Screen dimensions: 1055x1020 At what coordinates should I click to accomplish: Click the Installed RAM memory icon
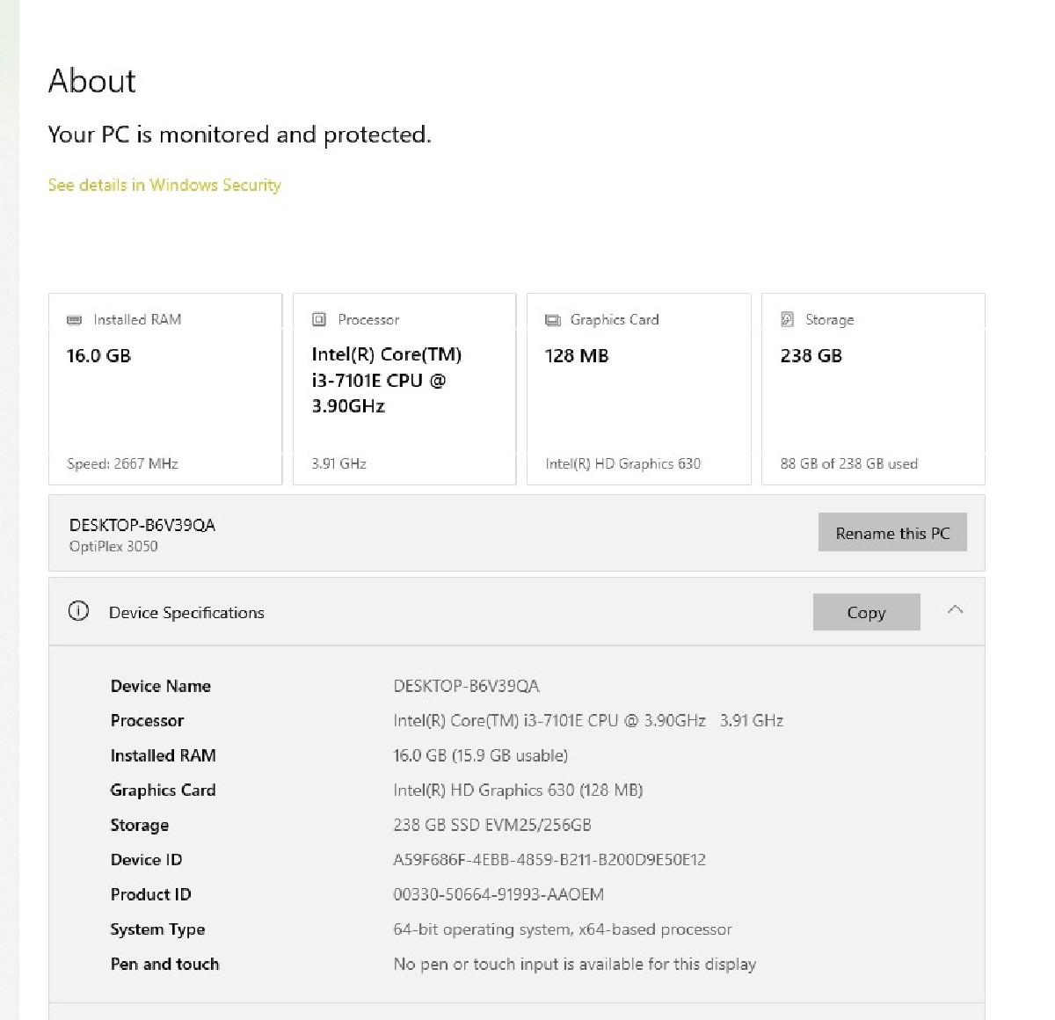pyautogui.click(x=75, y=320)
